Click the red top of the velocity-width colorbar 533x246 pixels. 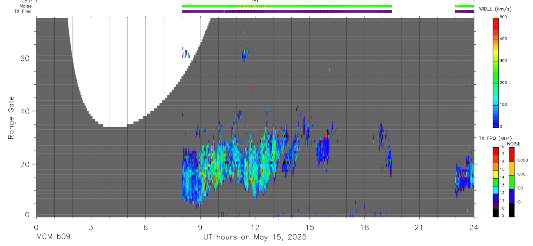coord(496,22)
